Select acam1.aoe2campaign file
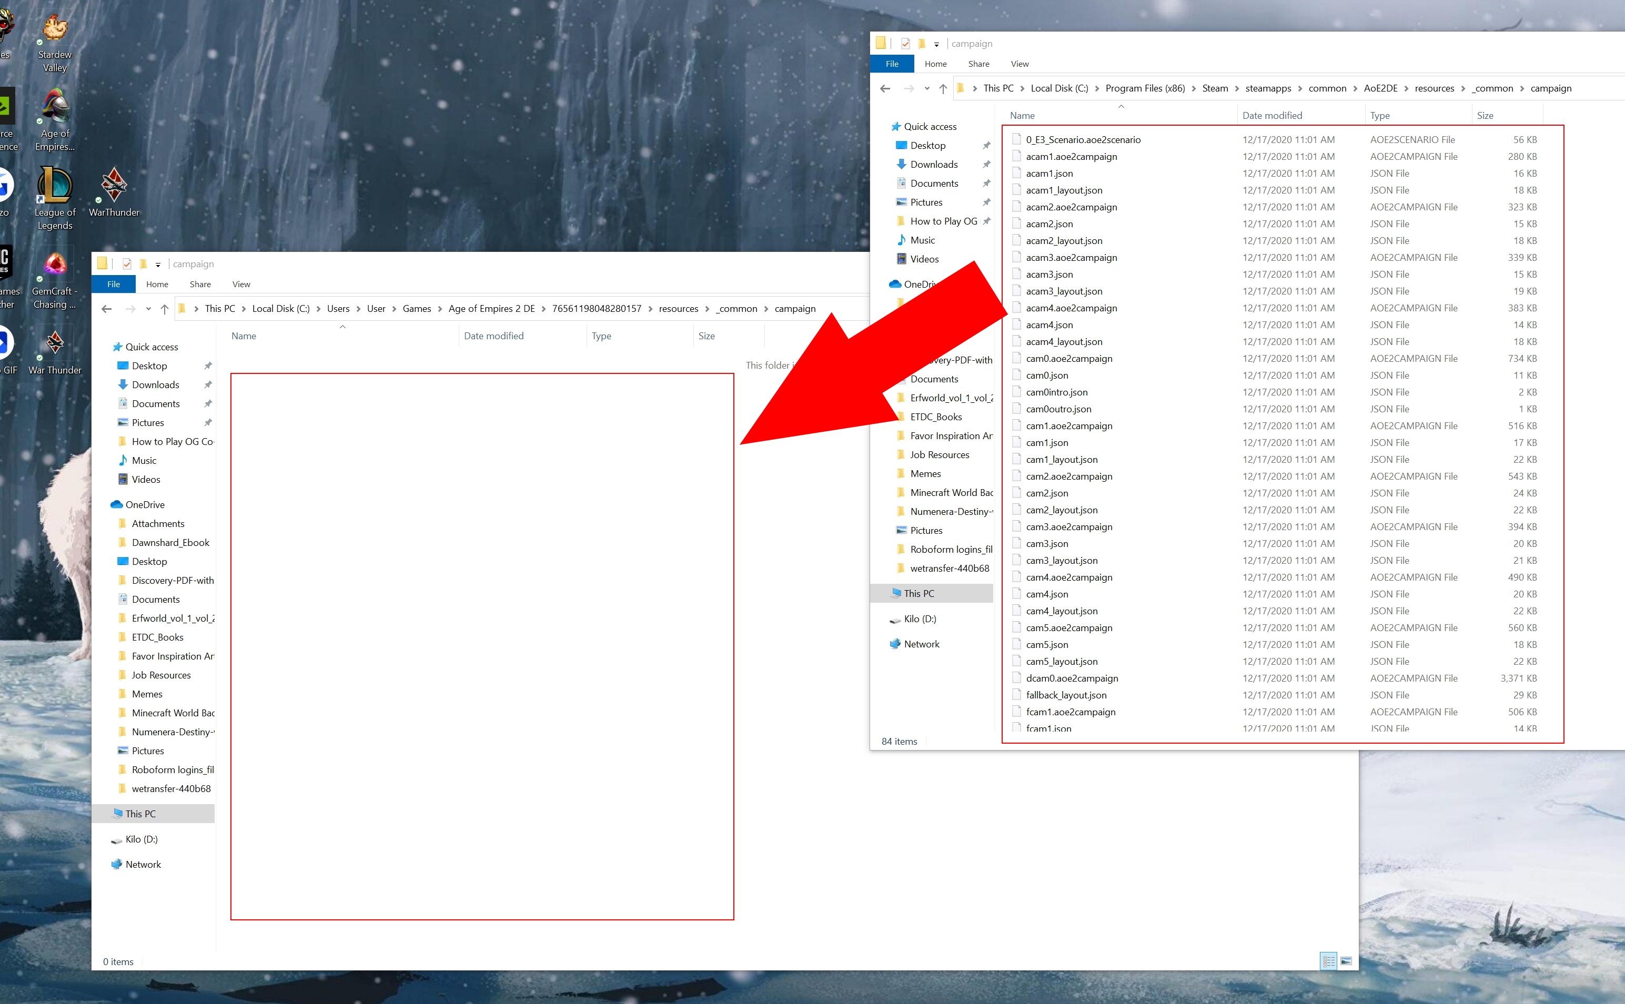The width and height of the screenshot is (1625, 1004). pos(1071,157)
